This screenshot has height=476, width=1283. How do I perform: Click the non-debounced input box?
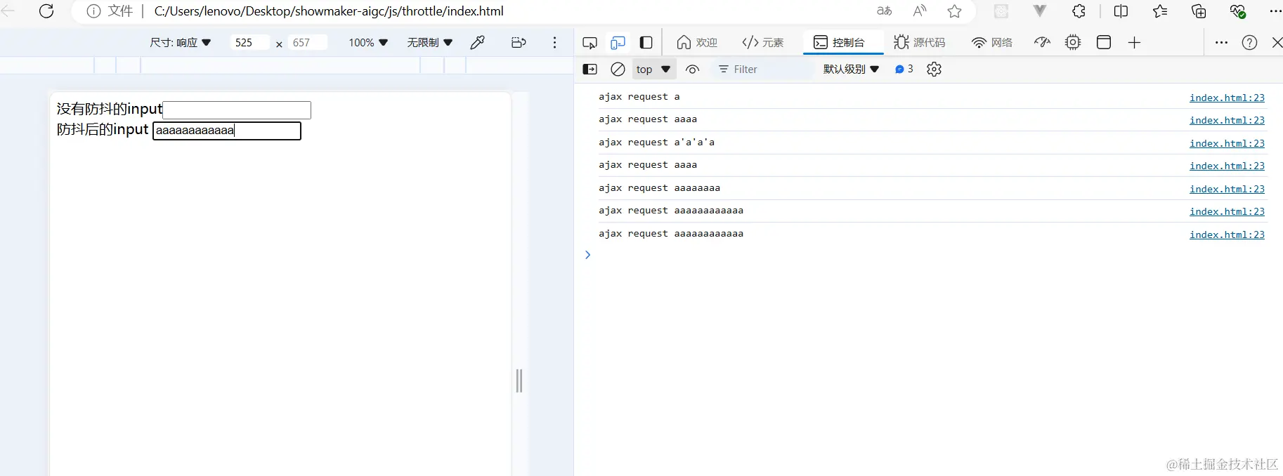pos(237,110)
